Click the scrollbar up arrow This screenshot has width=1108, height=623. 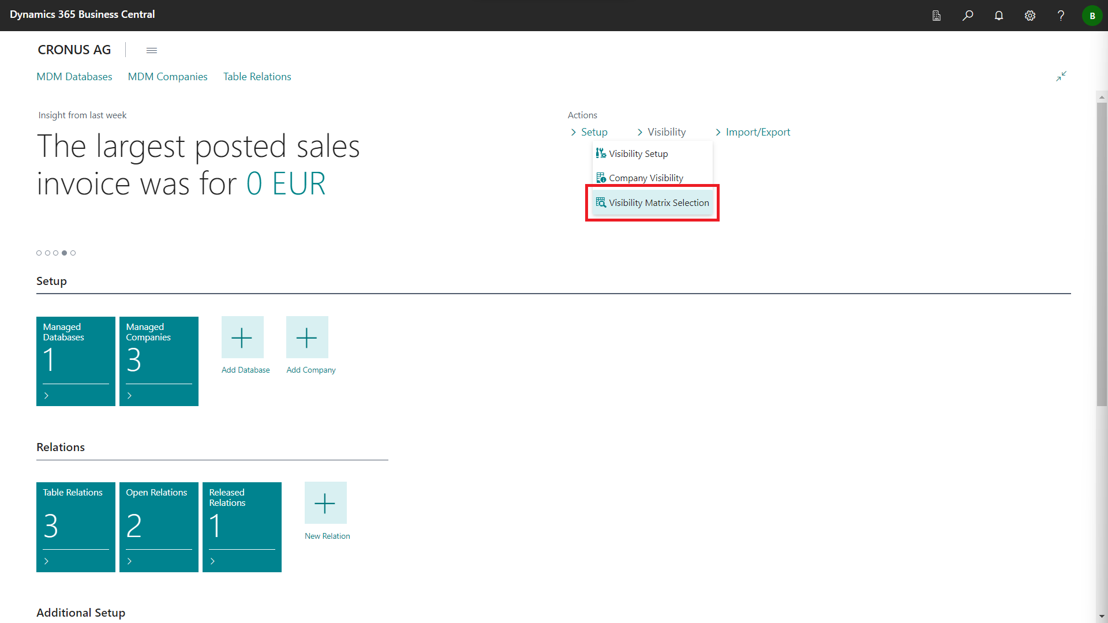(1102, 97)
